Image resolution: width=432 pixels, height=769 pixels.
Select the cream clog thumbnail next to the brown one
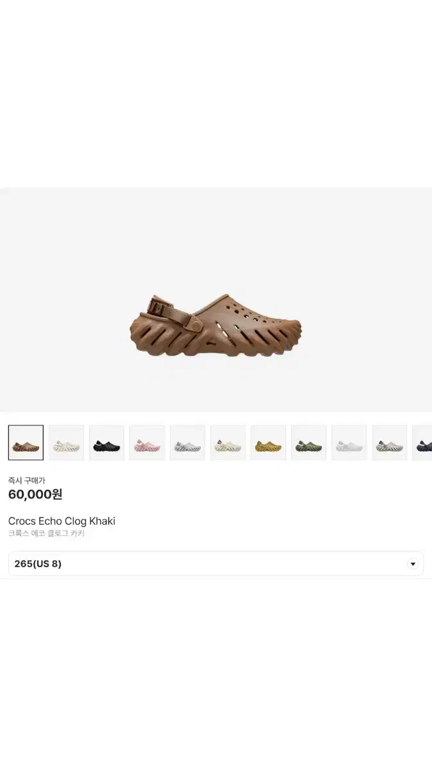click(66, 443)
